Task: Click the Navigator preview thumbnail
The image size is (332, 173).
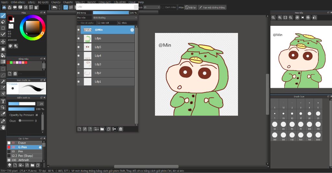Action: pos(301,57)
